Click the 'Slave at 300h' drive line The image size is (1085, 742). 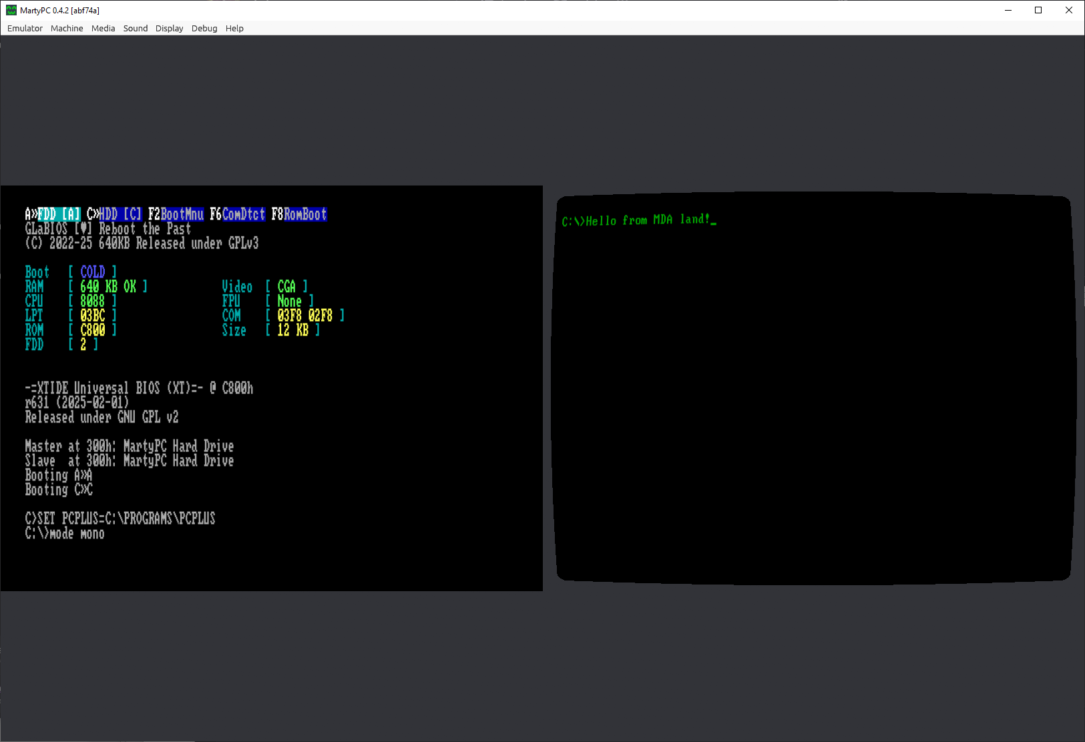click(130, 460)
